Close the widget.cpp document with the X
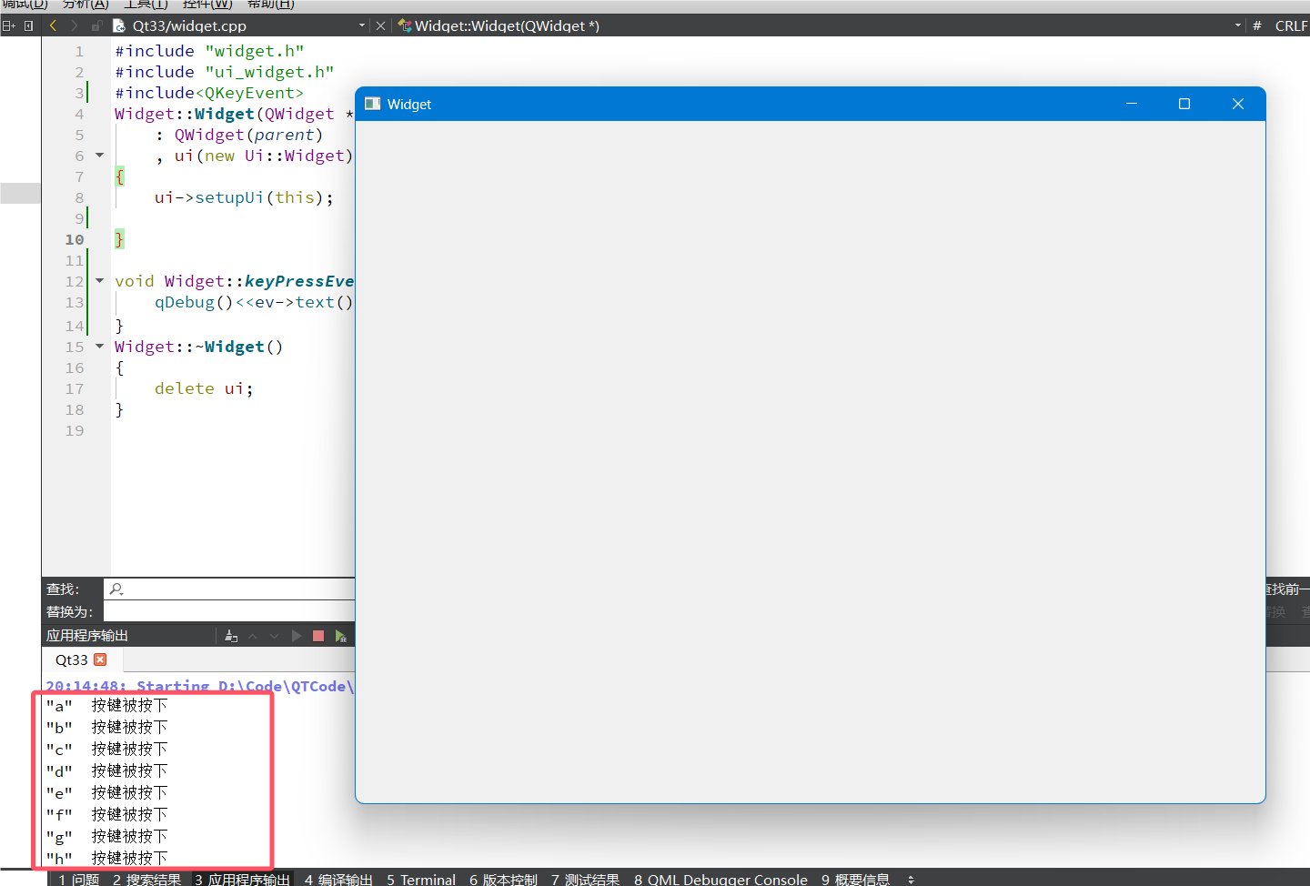The height and width of the screenshot is (886, 1310). pos(381,25)
